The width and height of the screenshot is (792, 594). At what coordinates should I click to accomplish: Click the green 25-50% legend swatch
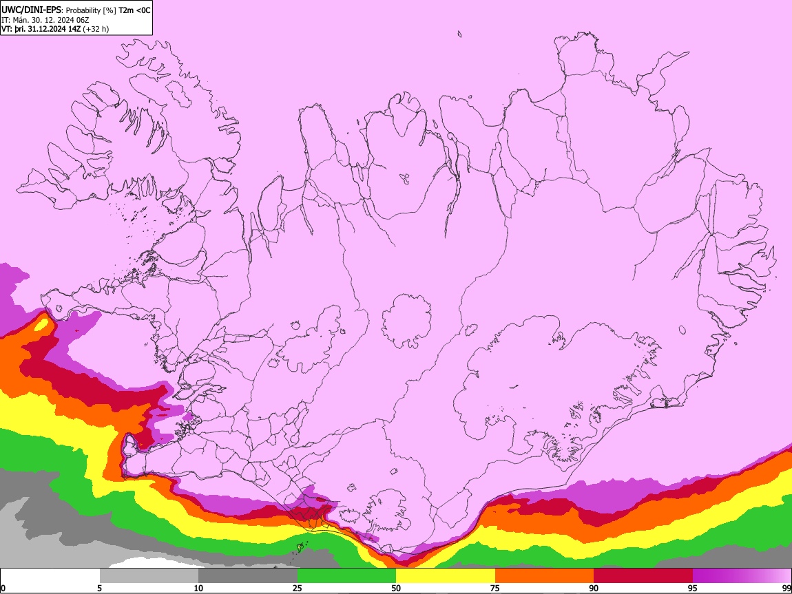point(346,576)
